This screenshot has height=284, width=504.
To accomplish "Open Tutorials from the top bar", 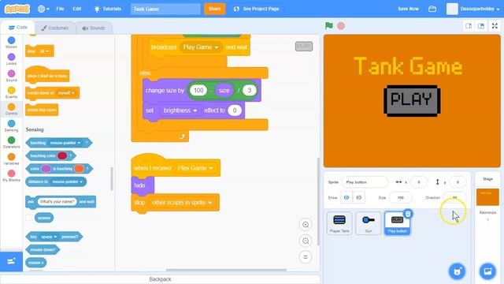I will click(x=108, y=9).
